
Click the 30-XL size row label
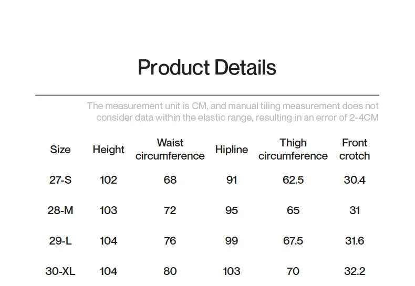click(60, 271)
